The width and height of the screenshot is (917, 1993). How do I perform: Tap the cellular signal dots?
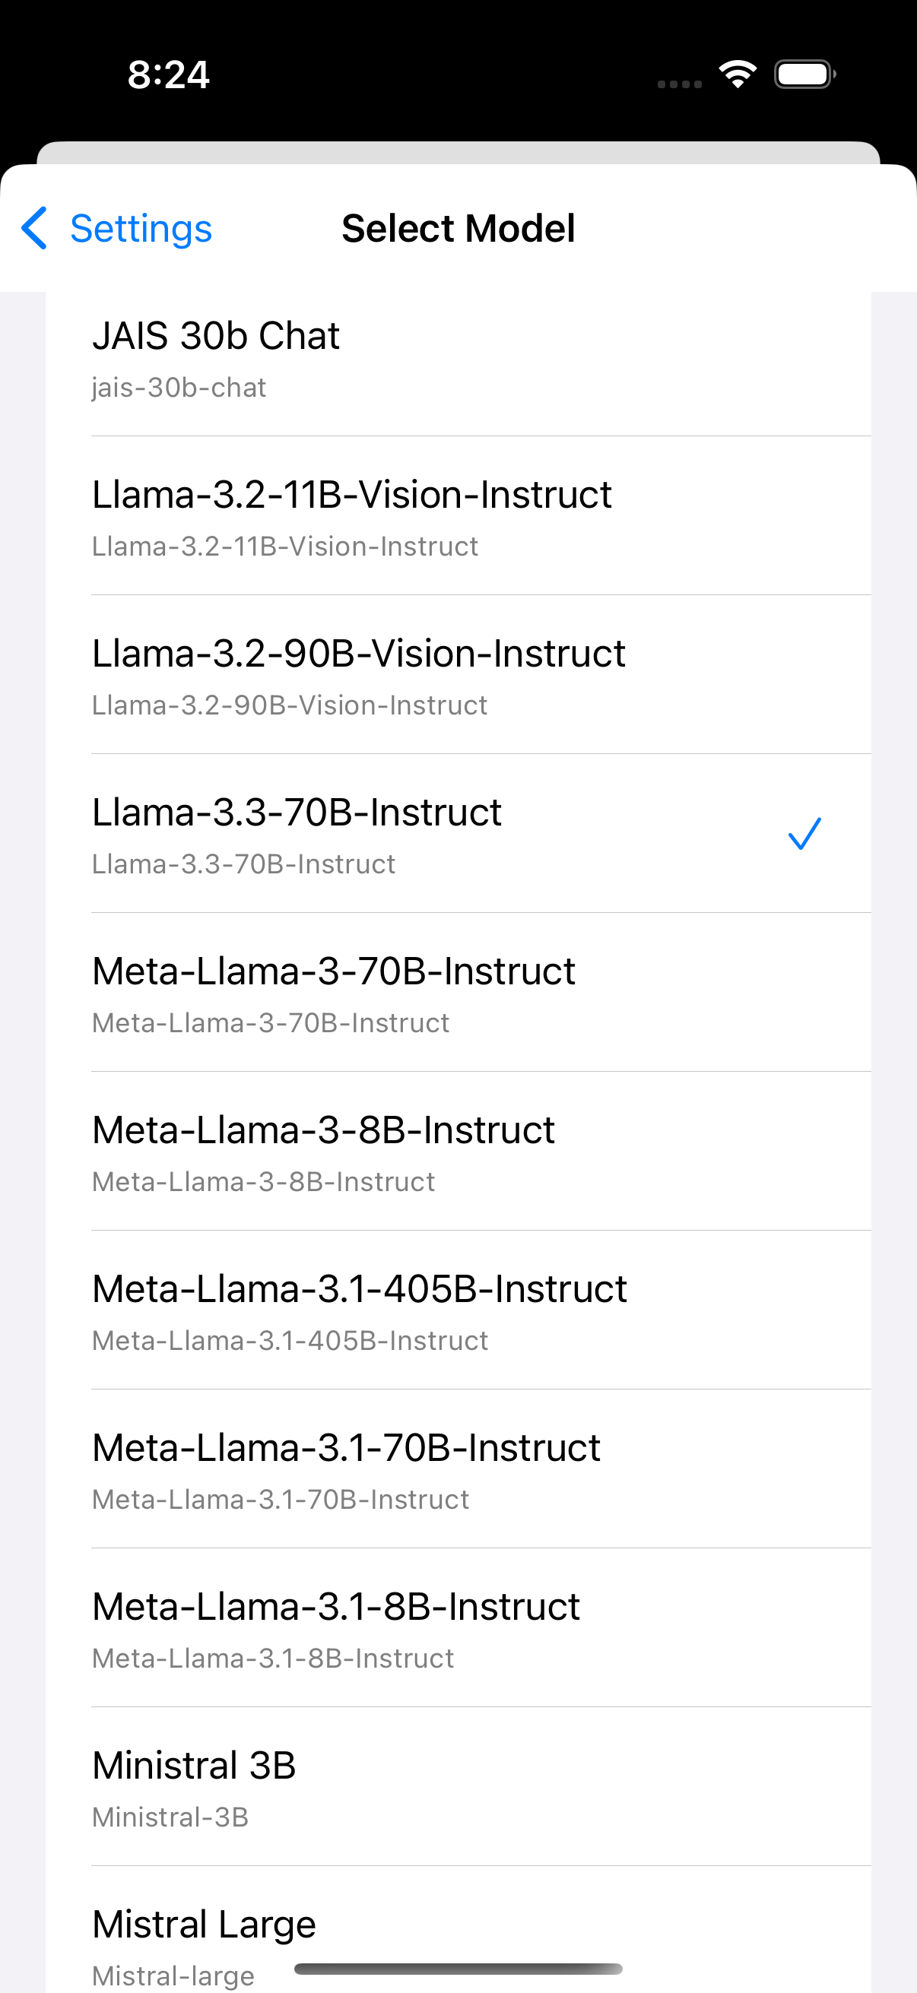pos(680,84)
